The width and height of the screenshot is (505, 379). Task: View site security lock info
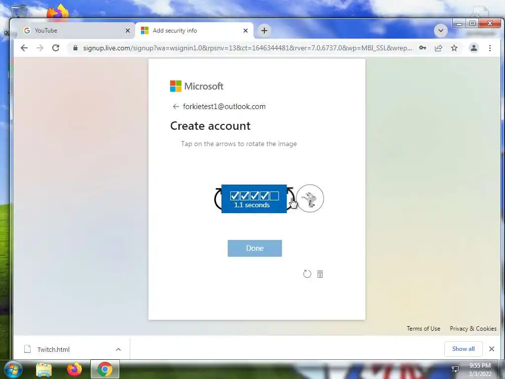(75, 48)
